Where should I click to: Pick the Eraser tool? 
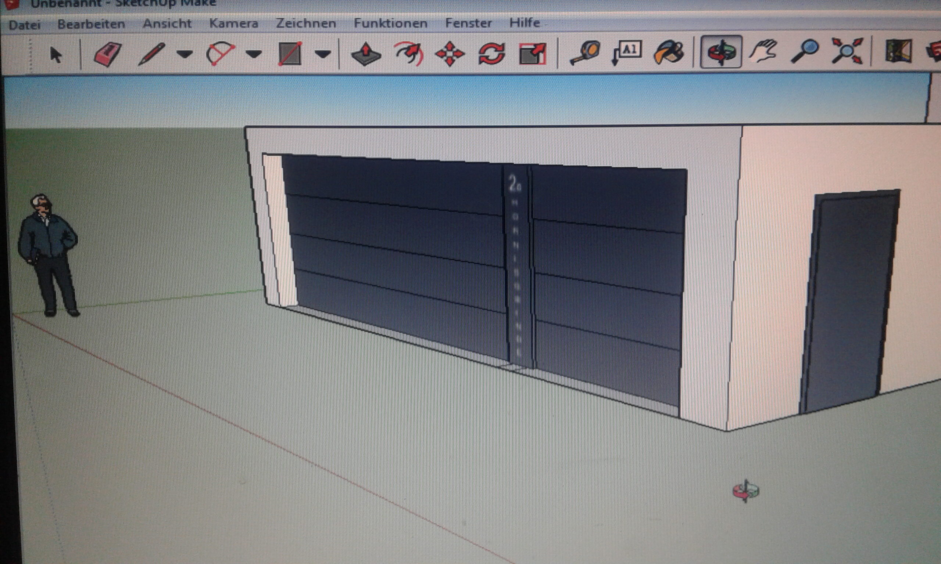107,54
